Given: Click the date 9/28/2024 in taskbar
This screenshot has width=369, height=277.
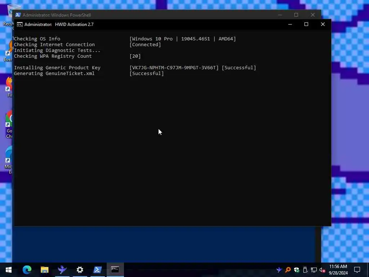Looking at the screenshot, I should (x=338, y=273).
